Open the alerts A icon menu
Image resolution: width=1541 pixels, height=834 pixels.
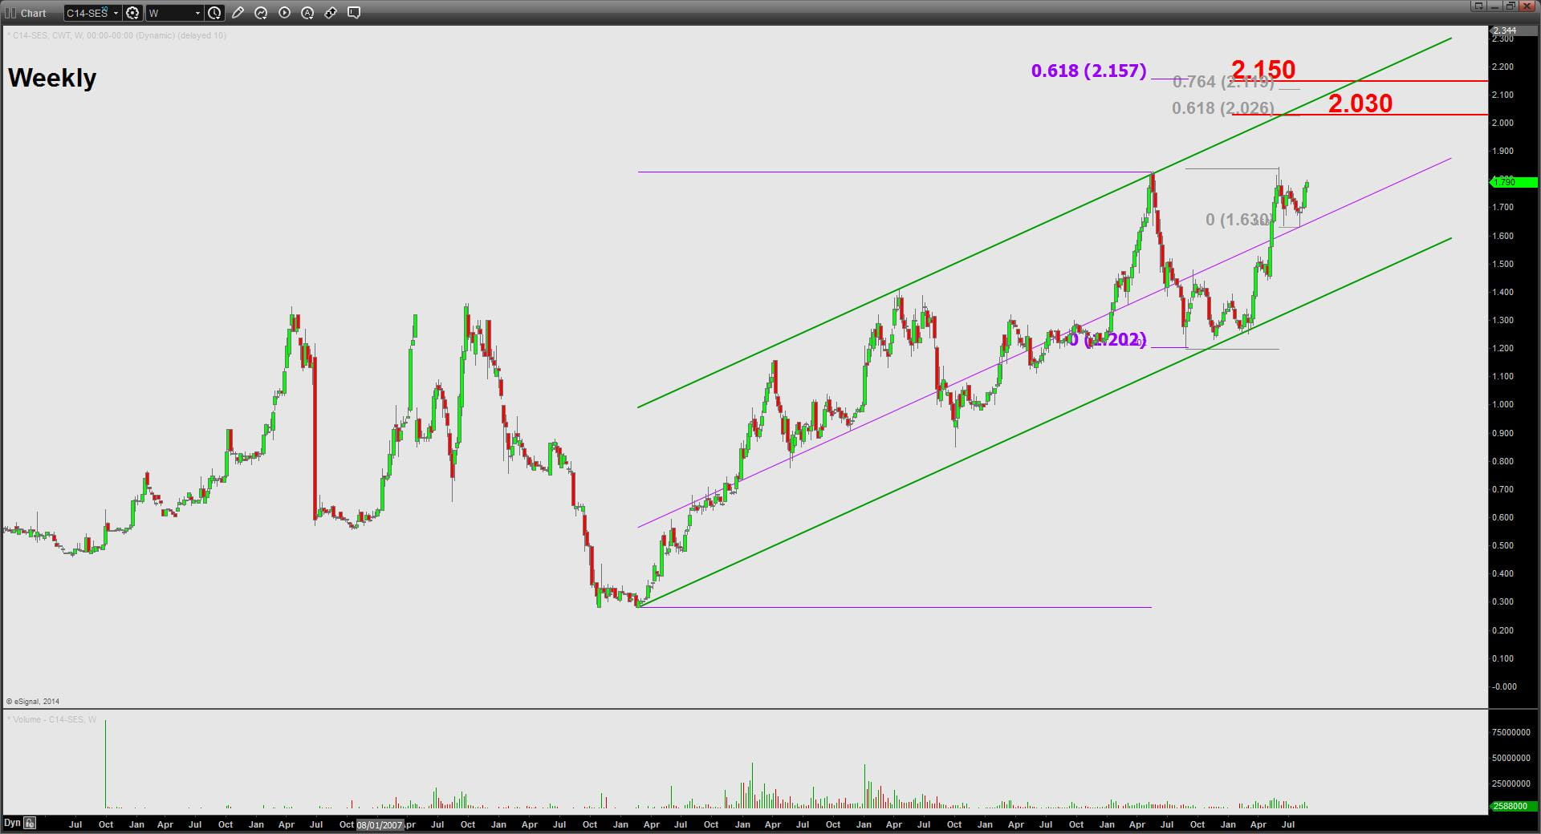point(307,13)
